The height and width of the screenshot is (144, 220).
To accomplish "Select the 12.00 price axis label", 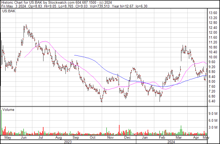I will (x=213, y=32).
